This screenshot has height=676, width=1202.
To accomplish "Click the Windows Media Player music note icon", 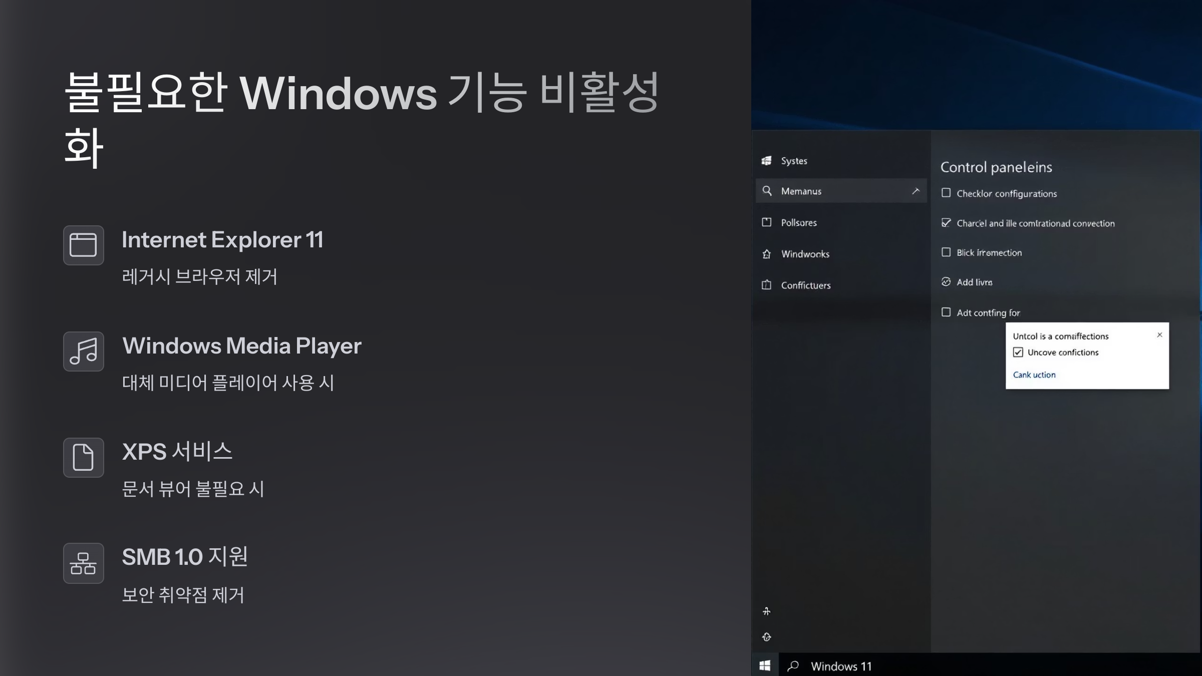I will pos(83,351).
